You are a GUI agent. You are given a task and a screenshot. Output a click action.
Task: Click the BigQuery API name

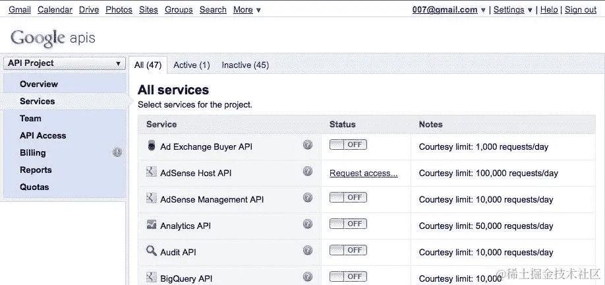click(x=186, y=278)
